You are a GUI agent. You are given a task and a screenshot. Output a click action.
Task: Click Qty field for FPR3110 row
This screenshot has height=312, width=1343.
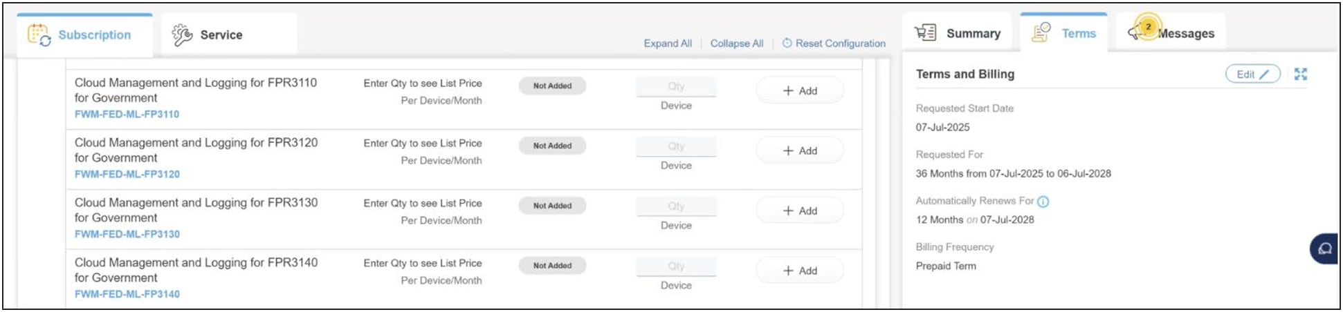676,86
